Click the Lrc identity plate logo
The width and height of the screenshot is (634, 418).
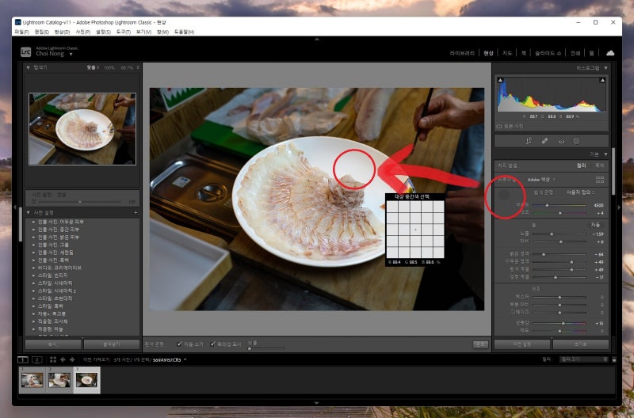pos(25,51)
